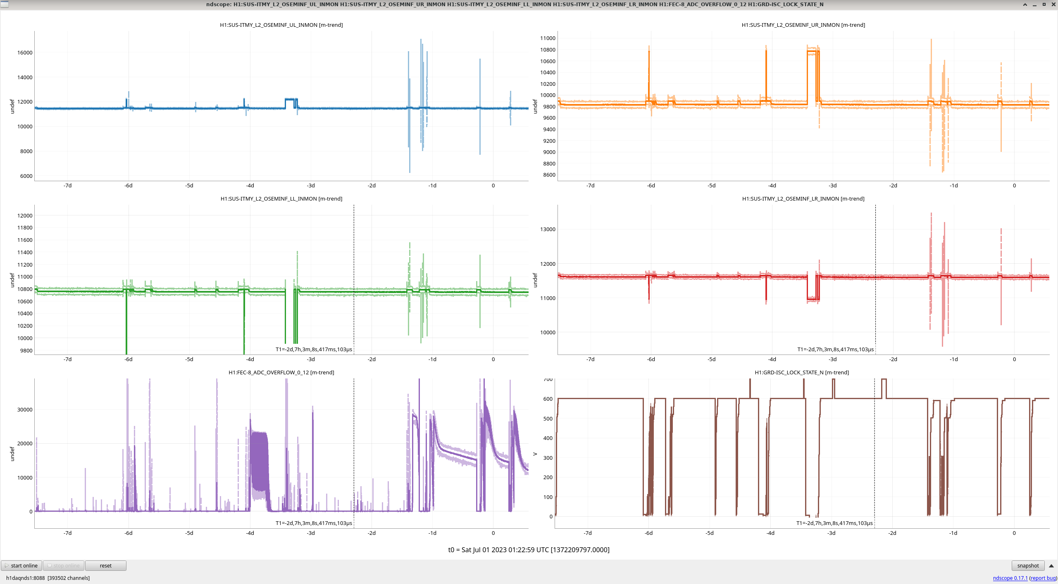Minimize the ndscope window

click(1034, 5)
